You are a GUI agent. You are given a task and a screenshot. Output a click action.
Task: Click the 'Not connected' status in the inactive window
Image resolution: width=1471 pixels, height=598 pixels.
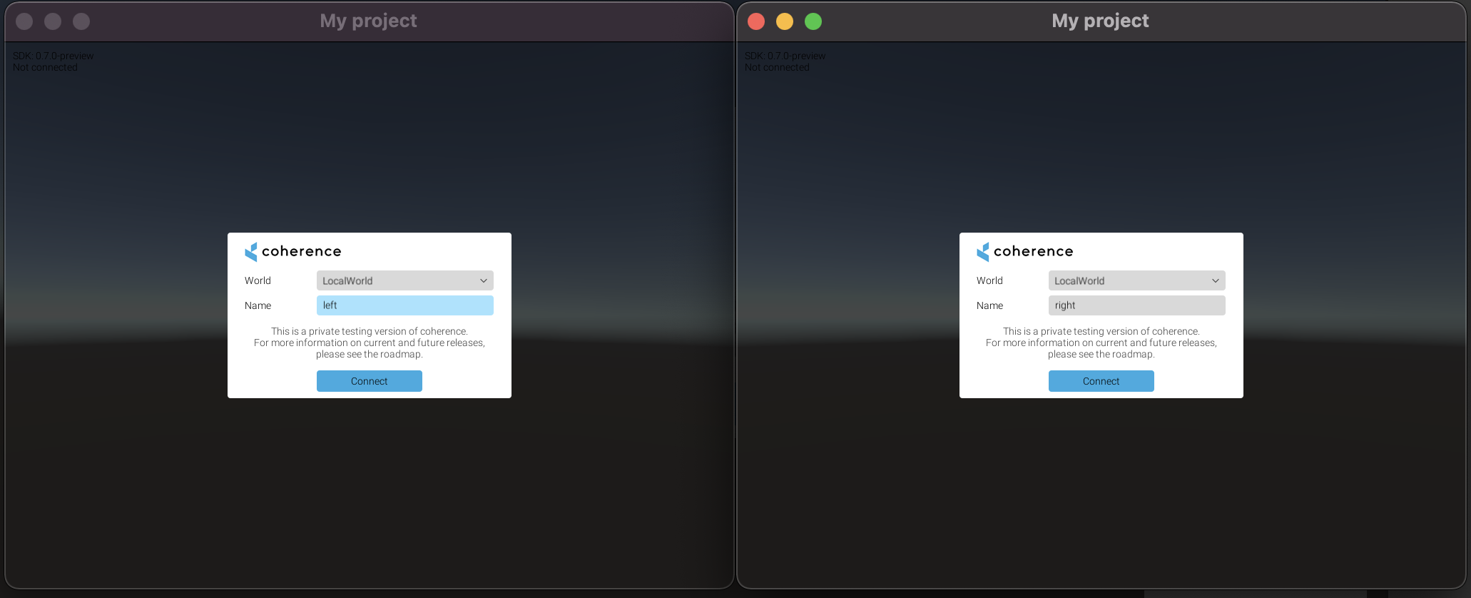45,68
